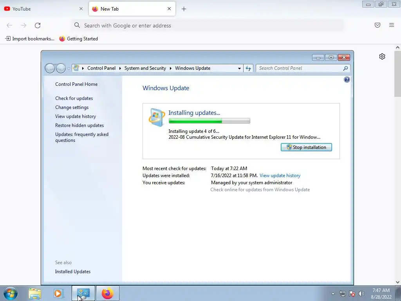The image size is (401, 301).
Task: Click Control Panel breadcrumb item
Action: click(x=101, y=68)
